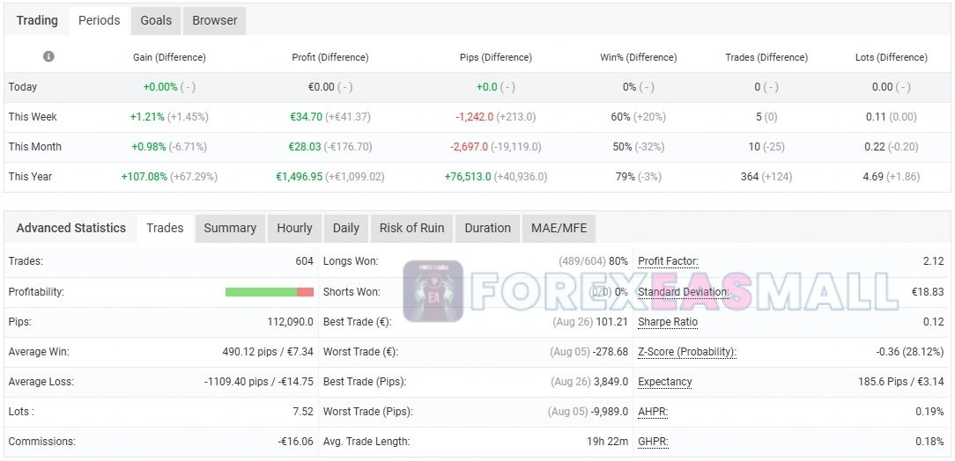
Task: Click the Worst Trade -278.68 value
Action: coord(609,352)
